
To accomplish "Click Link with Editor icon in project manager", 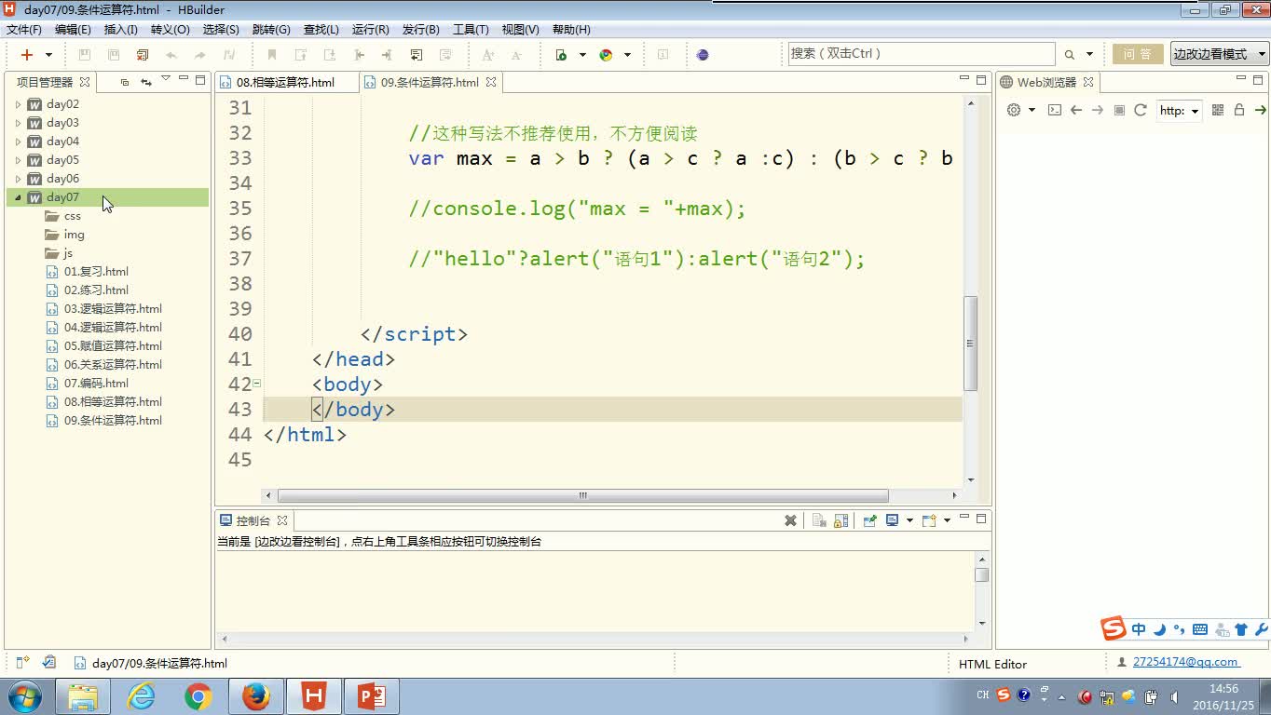I will (x=146, y=82).
